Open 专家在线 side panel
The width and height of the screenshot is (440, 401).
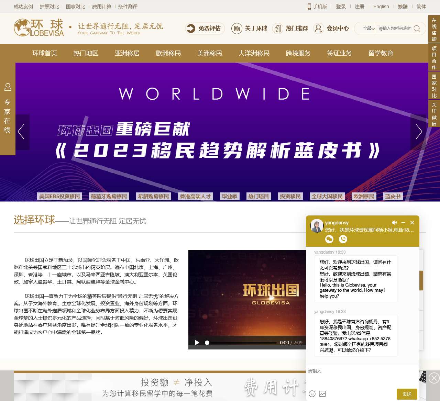tap(8, 108)
